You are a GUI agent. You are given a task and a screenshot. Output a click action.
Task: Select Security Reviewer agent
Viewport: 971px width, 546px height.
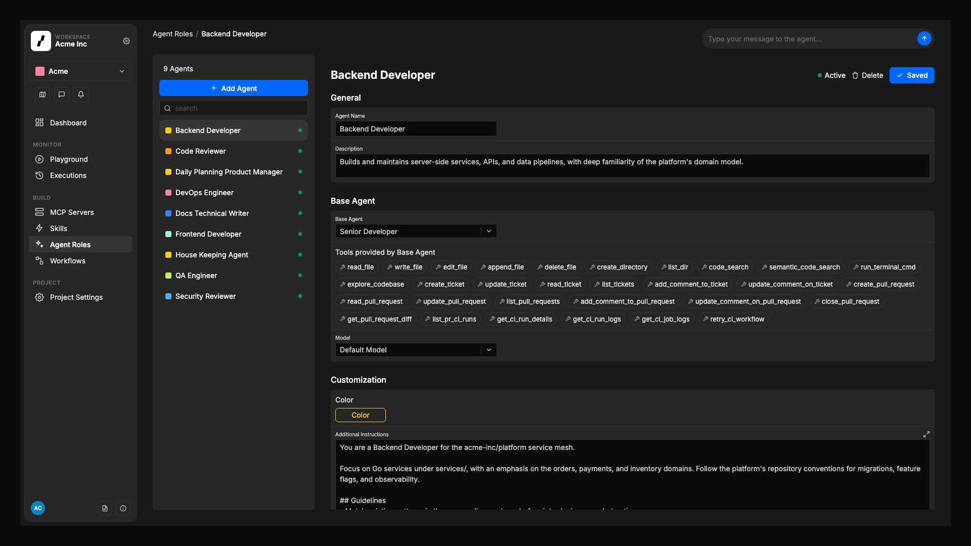click(x=234, y=296)
